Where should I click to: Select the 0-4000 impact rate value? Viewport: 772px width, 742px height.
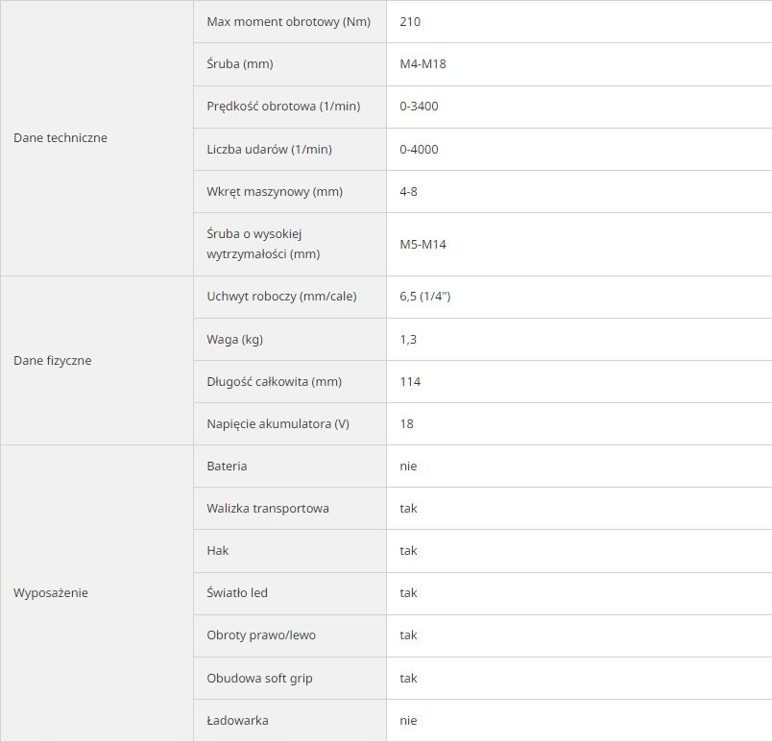(x=419, y=150)
